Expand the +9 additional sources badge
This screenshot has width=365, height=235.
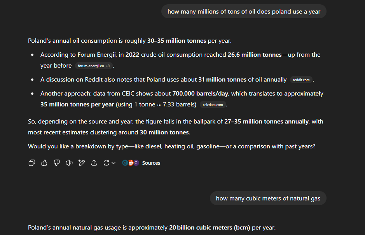tap(108, 66)
